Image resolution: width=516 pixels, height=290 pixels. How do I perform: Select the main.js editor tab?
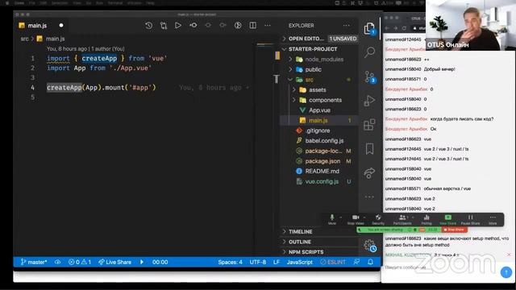[41, 25]
